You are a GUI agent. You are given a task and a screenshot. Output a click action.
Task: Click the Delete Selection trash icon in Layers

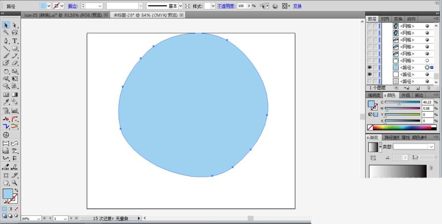428,88
